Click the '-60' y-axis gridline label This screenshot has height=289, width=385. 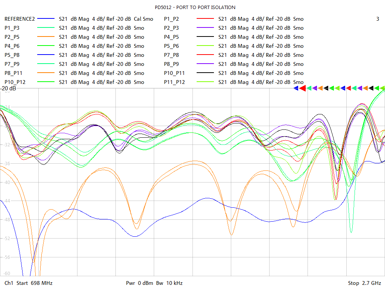click(x=6, y=274)
